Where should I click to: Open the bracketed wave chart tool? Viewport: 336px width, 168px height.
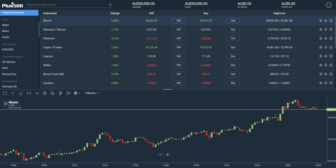click(29, 93)
